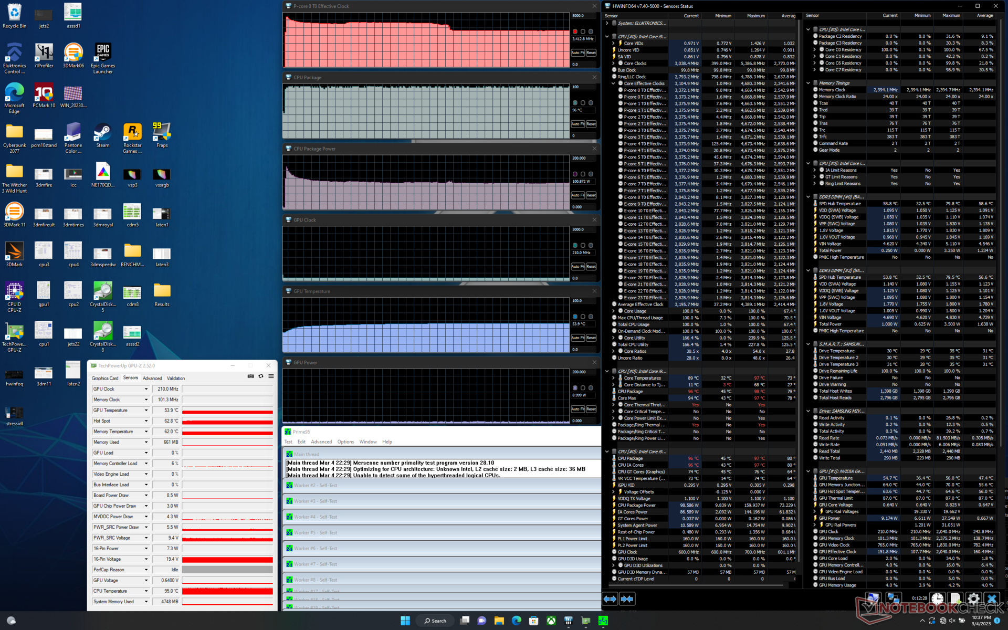The image size is (1008, 630).
Task: Open the GPU Clock sensor dropdown in GPU-Z
Action: coord(146,389)
